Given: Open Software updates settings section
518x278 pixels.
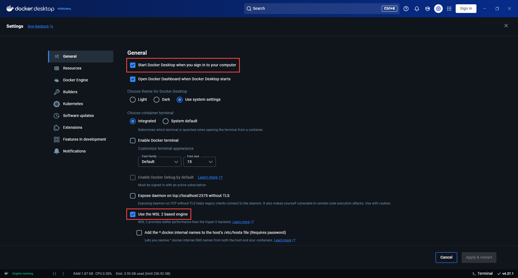Looking at the screenshot, I should pos(81,116).
